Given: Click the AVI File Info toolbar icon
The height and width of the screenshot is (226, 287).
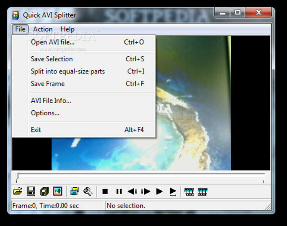Looking at the screenshot, I should point(75,191).
